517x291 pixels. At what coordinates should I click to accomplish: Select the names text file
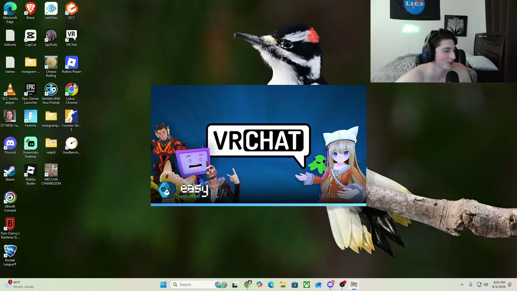click(10, 65)
